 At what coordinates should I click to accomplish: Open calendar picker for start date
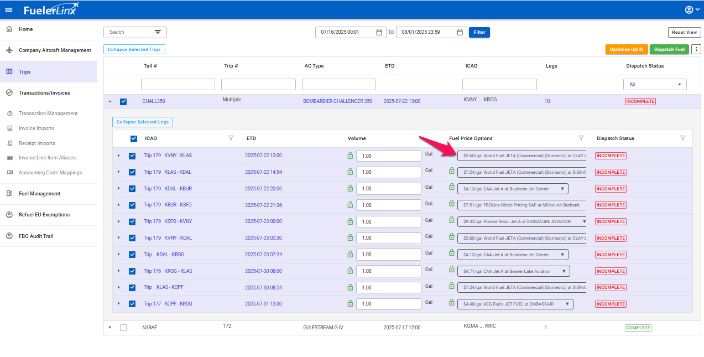pos(379,32)
